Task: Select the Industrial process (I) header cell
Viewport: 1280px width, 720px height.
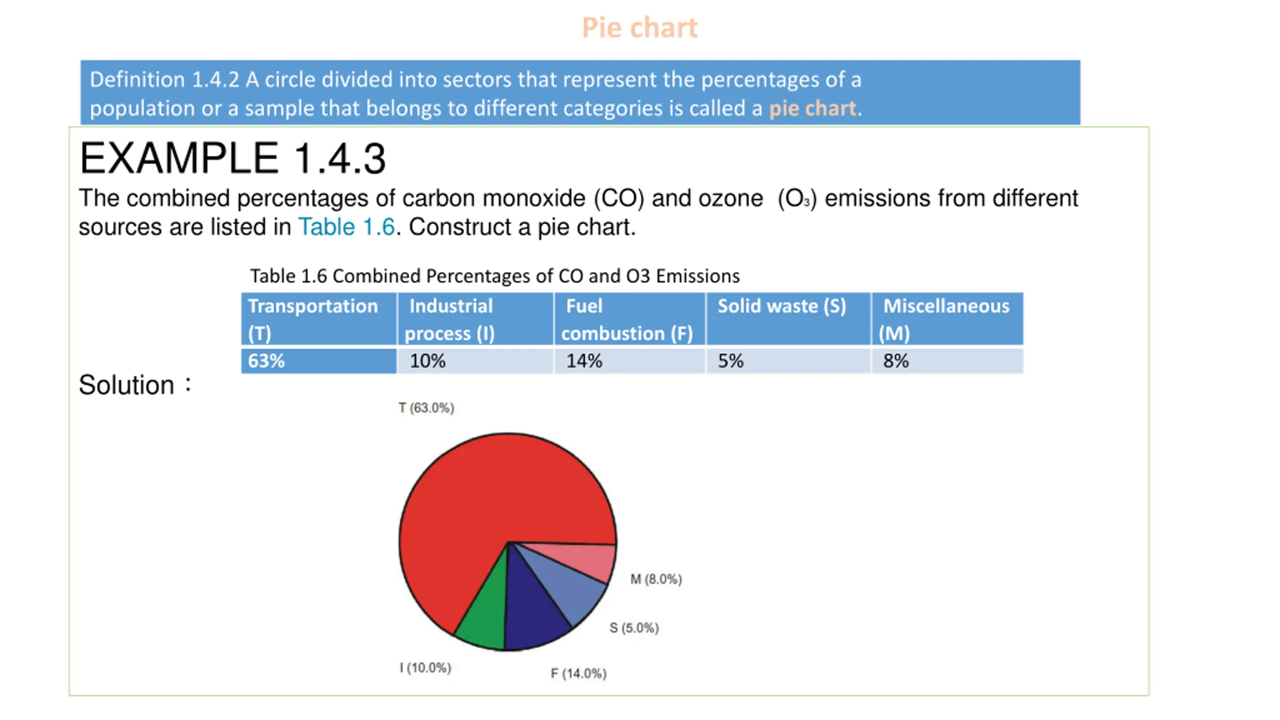Action: coord(475,319)
